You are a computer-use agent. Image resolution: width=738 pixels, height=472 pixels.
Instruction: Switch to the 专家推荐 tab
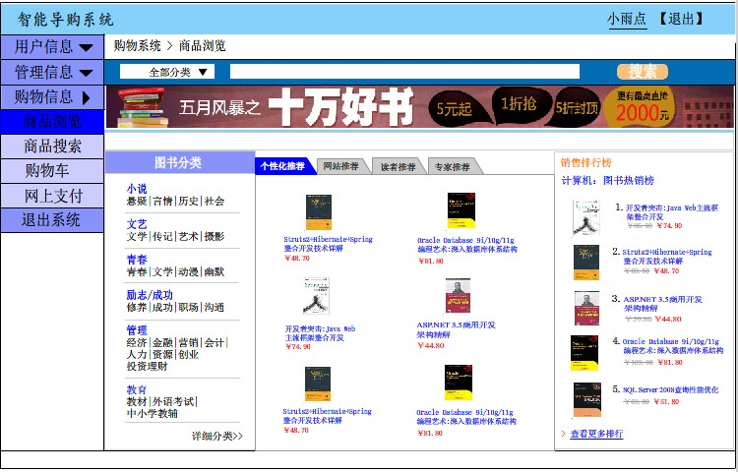click(x=453, y=166)
